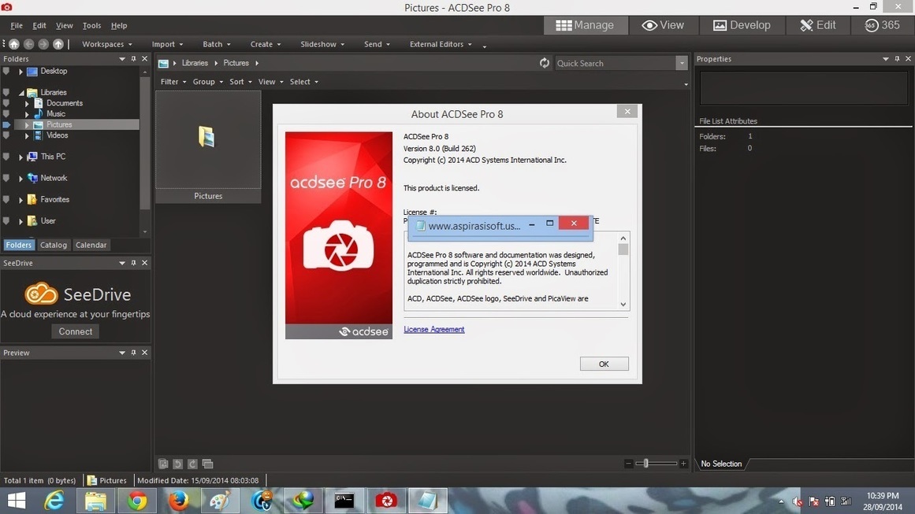Click the Forward navigation arrow icon
This screenshot has height=514, width=915.
tap(43, 44)
